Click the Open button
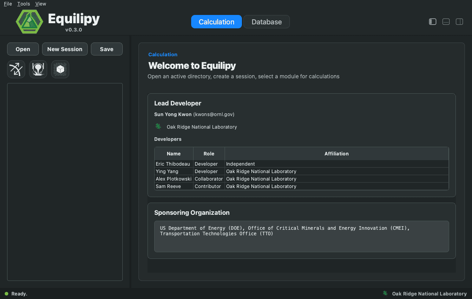 (23, 49)
